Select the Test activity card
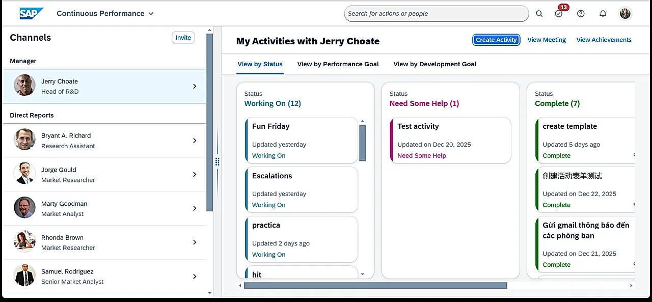Screen dimensions: 652x302 point(450,140)
